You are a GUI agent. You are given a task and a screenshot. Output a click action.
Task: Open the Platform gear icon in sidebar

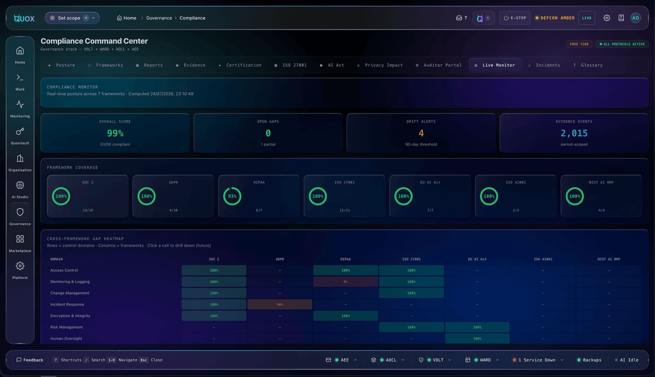20,266
